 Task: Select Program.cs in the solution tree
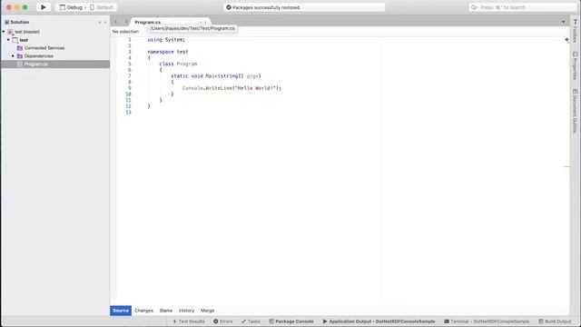[55, 64]
